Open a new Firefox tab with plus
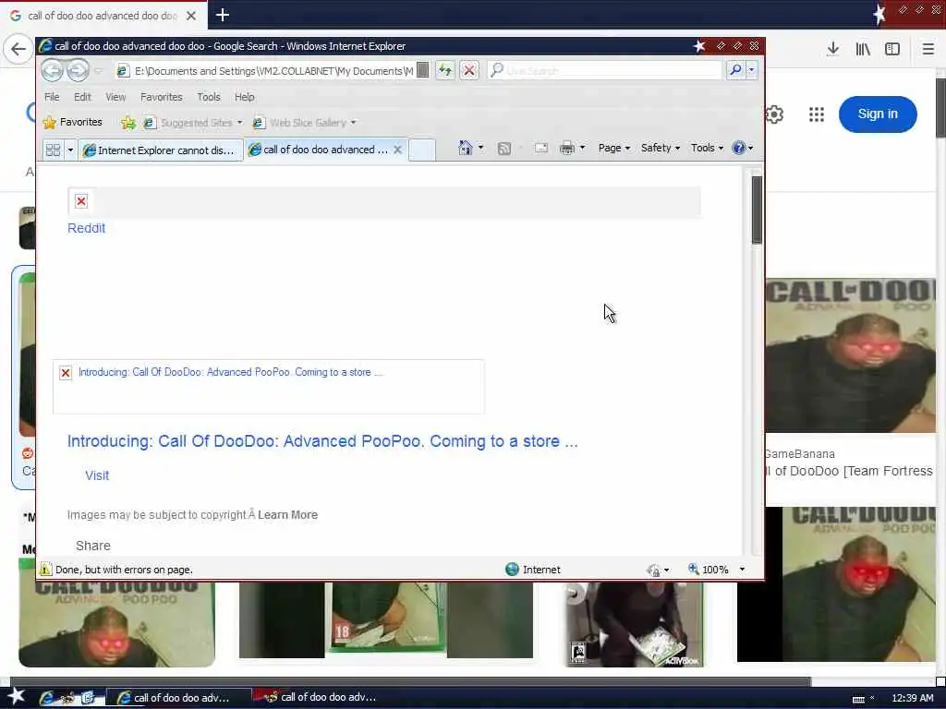 point(222,15)
